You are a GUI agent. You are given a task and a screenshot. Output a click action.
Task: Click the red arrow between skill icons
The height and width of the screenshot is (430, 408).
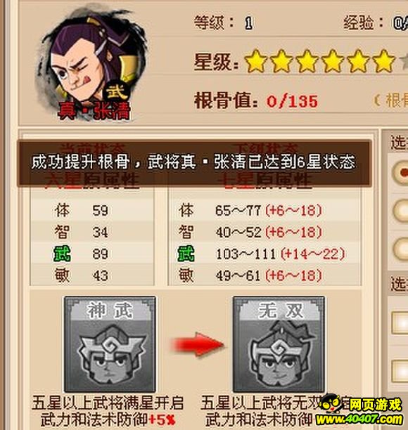(198, 344)
